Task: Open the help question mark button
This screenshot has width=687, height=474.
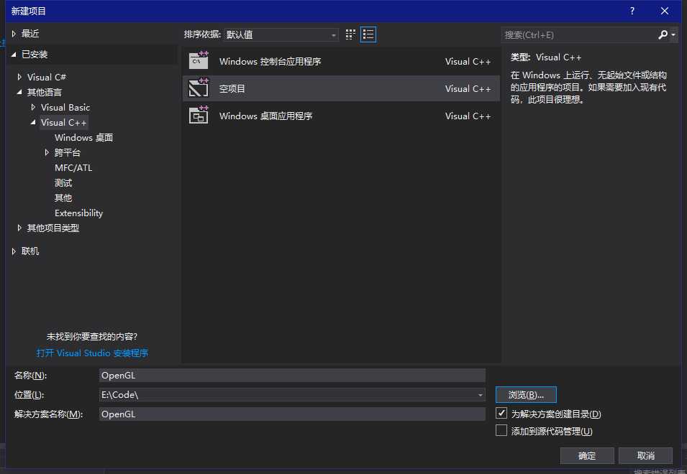Action: pyautogui.click(x=632, y=11)
